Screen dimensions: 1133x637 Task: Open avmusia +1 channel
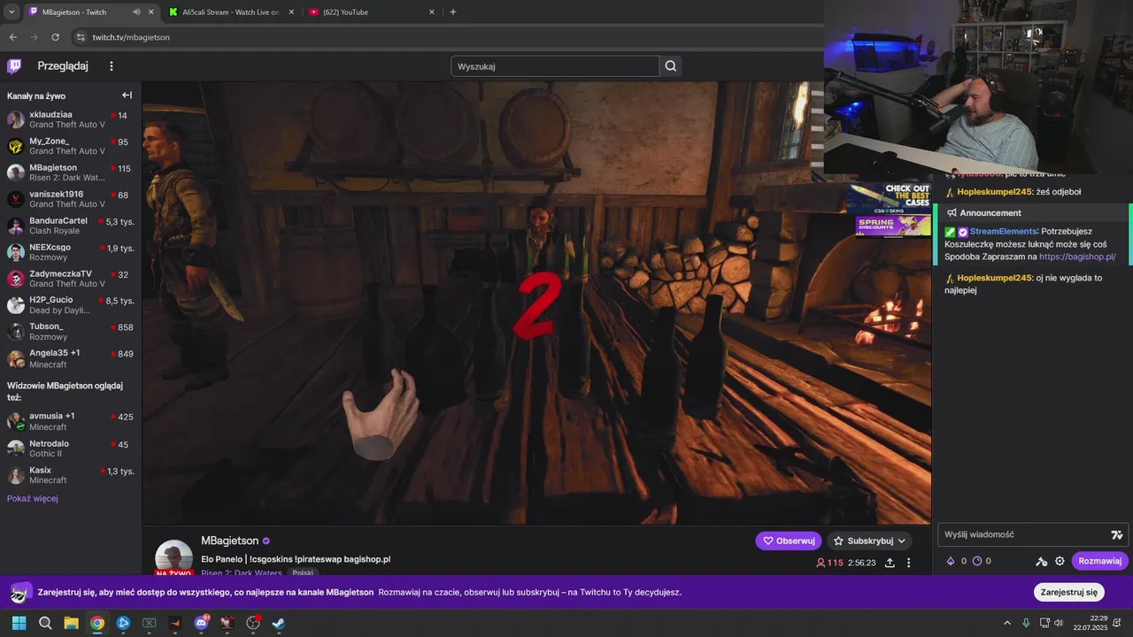click(71, 421)
